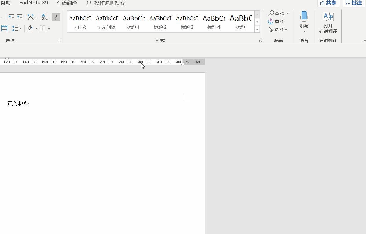Click the 正文排版 text in the document
The image size is (366, 234).
tap(17, 103)
